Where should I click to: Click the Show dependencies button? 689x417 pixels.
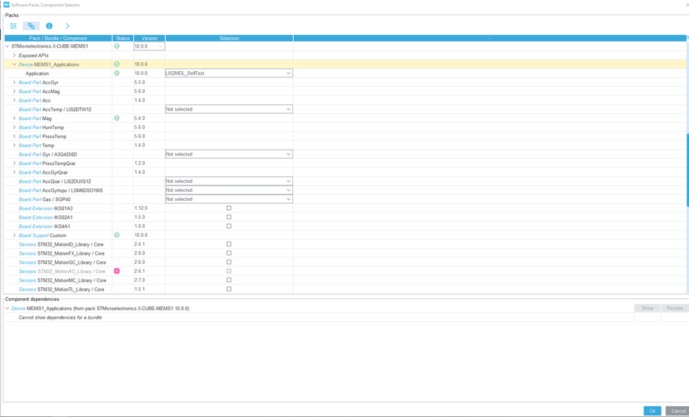tap(647, 309)
